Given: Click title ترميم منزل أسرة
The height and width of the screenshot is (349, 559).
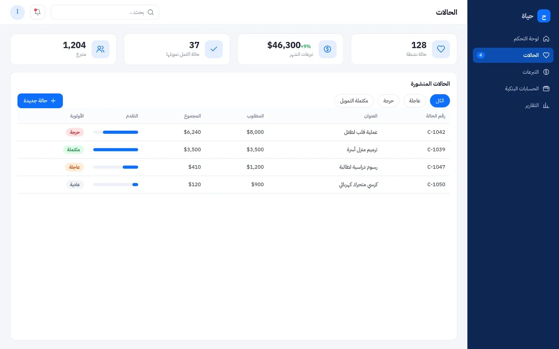Looking at the screenshot, I should pos(362,150).
